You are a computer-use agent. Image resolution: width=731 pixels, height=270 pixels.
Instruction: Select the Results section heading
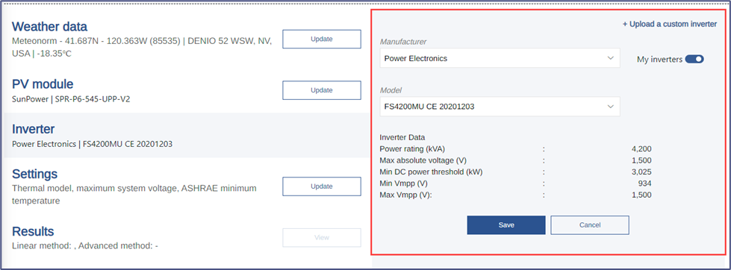point(33,231)
